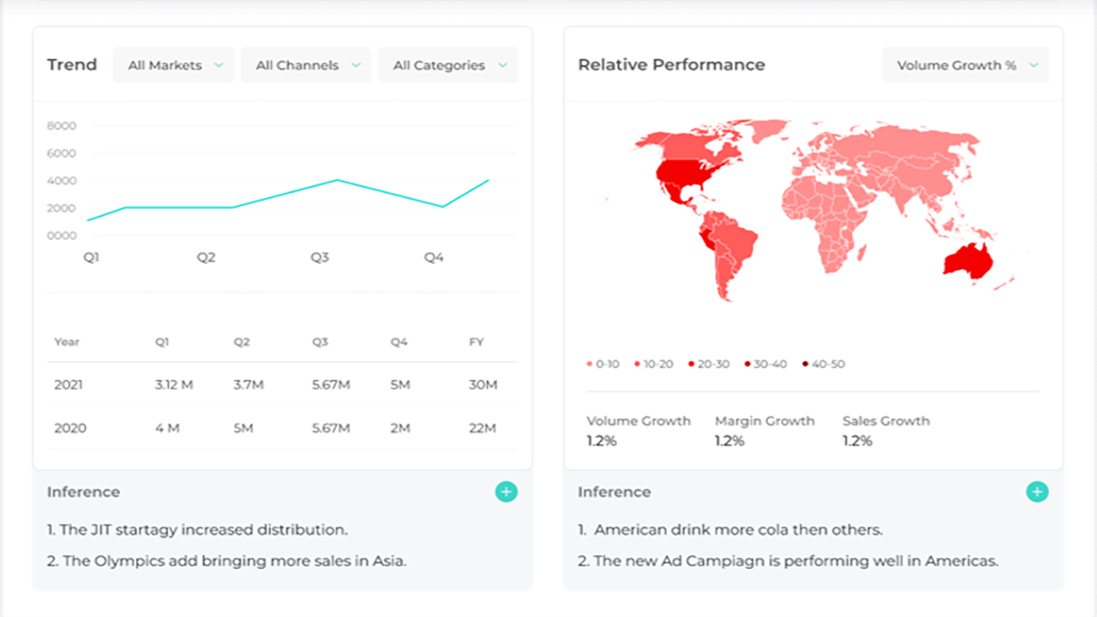Open the All Markets dropdown
Viewport: 1097px width, 617px height.
(174, 65)
